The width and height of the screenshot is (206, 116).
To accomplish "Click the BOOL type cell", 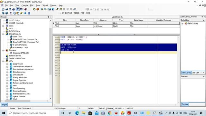I will [x=121, y=26].
